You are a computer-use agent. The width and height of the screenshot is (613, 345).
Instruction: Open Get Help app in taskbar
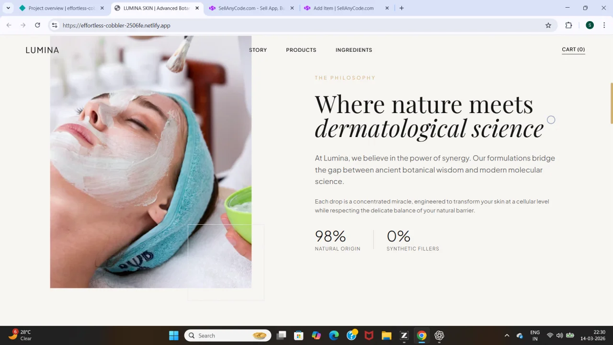pos(352,335)
